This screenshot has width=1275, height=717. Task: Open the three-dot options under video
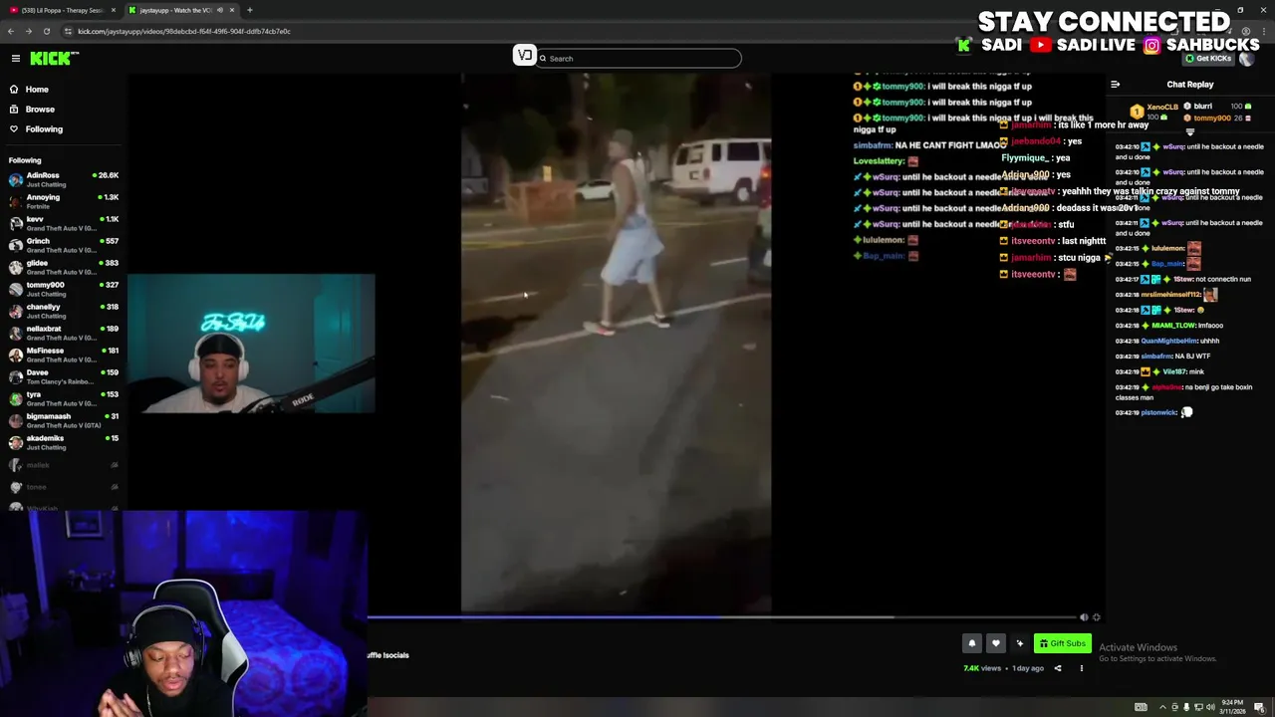tap(1082, 668)
